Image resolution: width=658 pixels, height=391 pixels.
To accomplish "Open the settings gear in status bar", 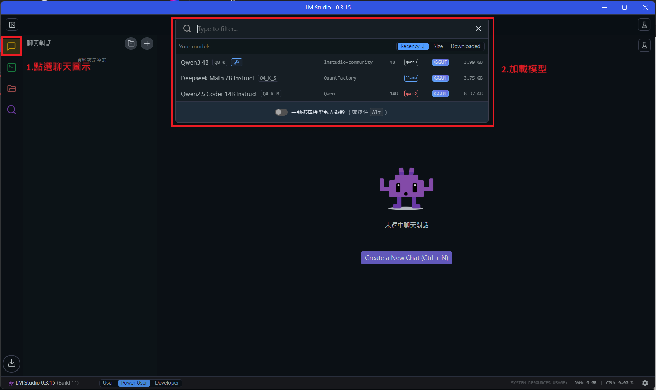I will (645, 383).
